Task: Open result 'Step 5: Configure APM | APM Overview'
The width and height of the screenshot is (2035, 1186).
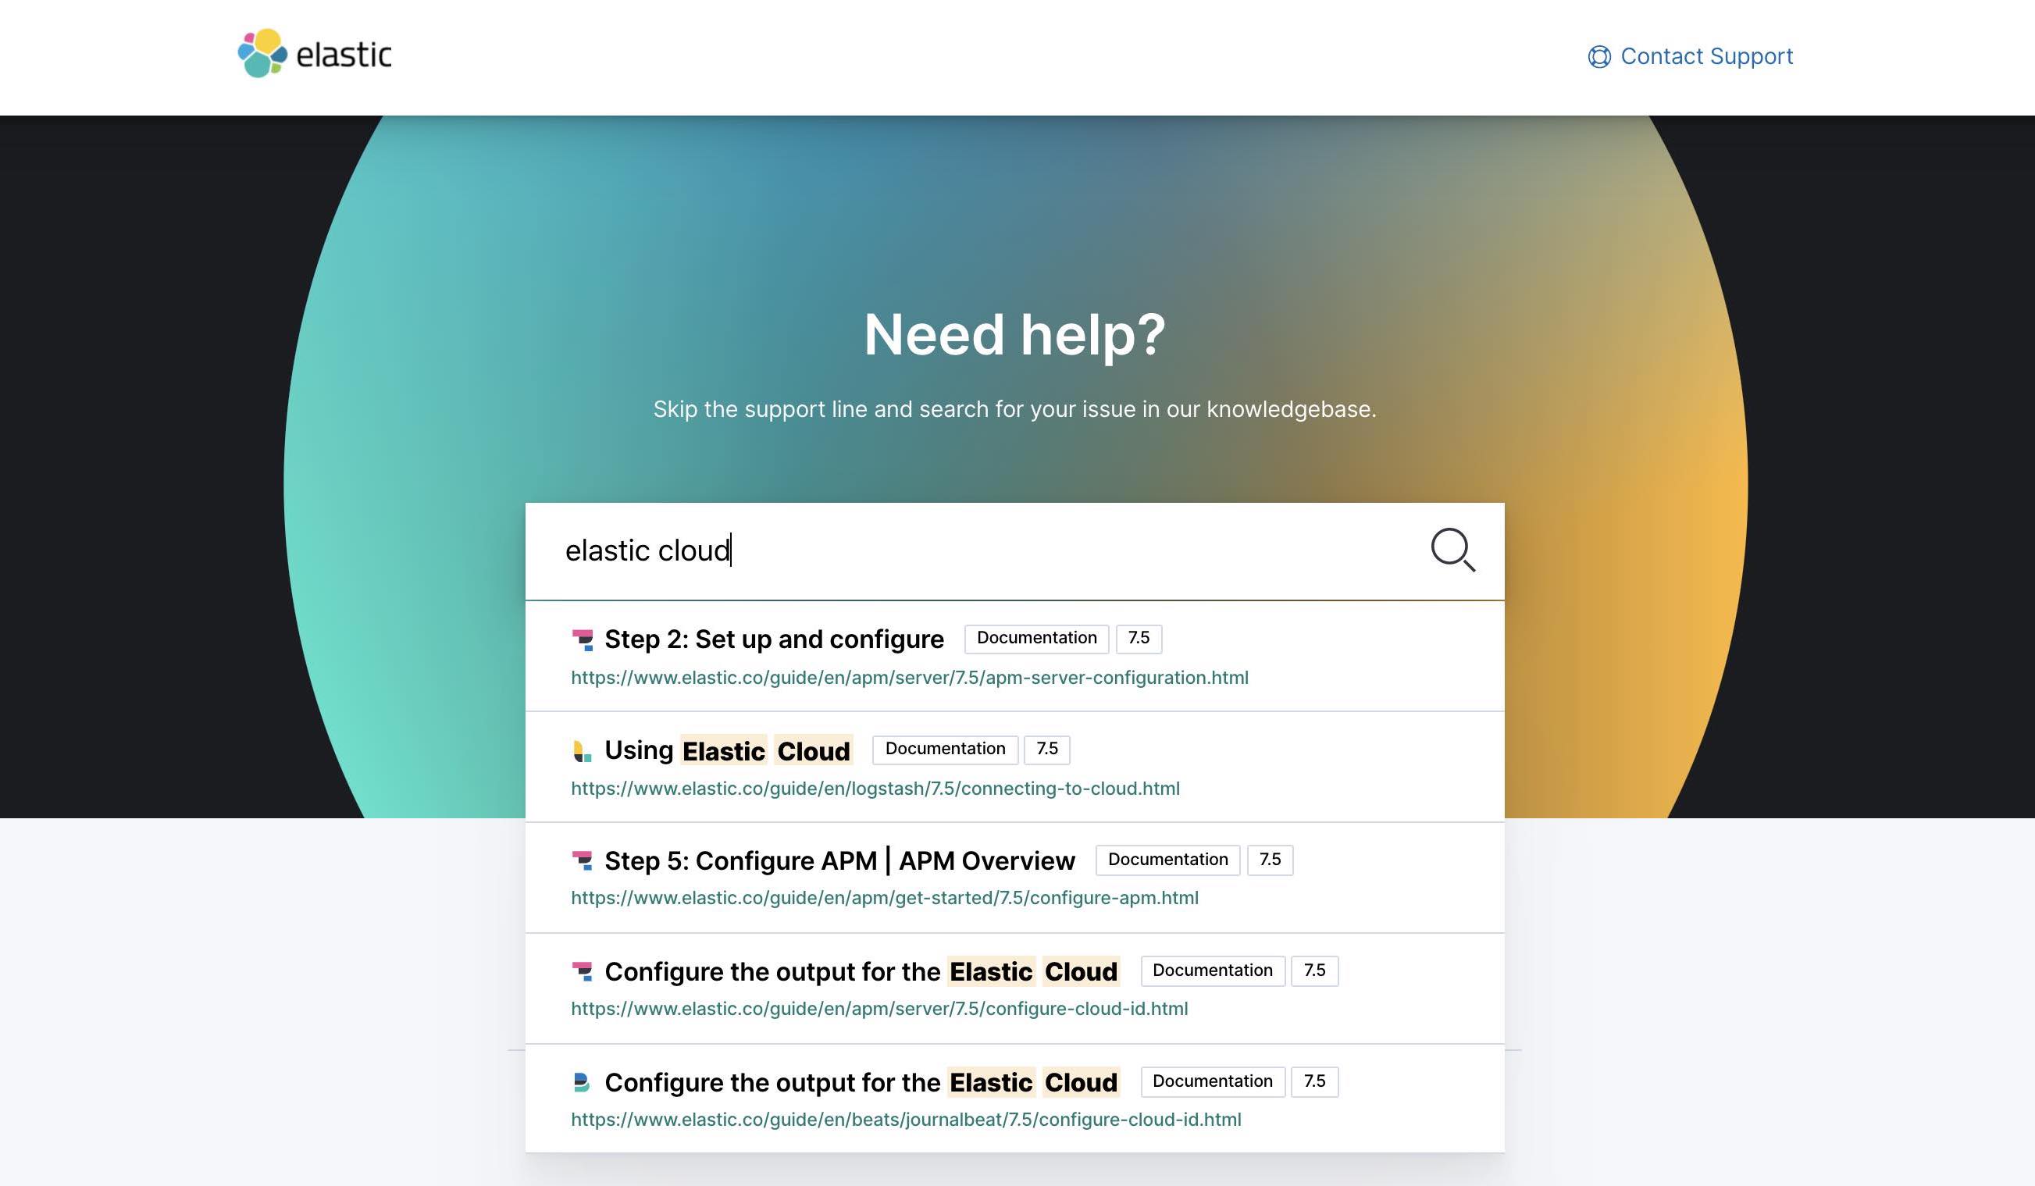Action: [x=839, y=860]
